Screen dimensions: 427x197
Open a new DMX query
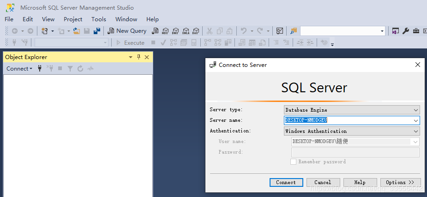pos(175,31)
